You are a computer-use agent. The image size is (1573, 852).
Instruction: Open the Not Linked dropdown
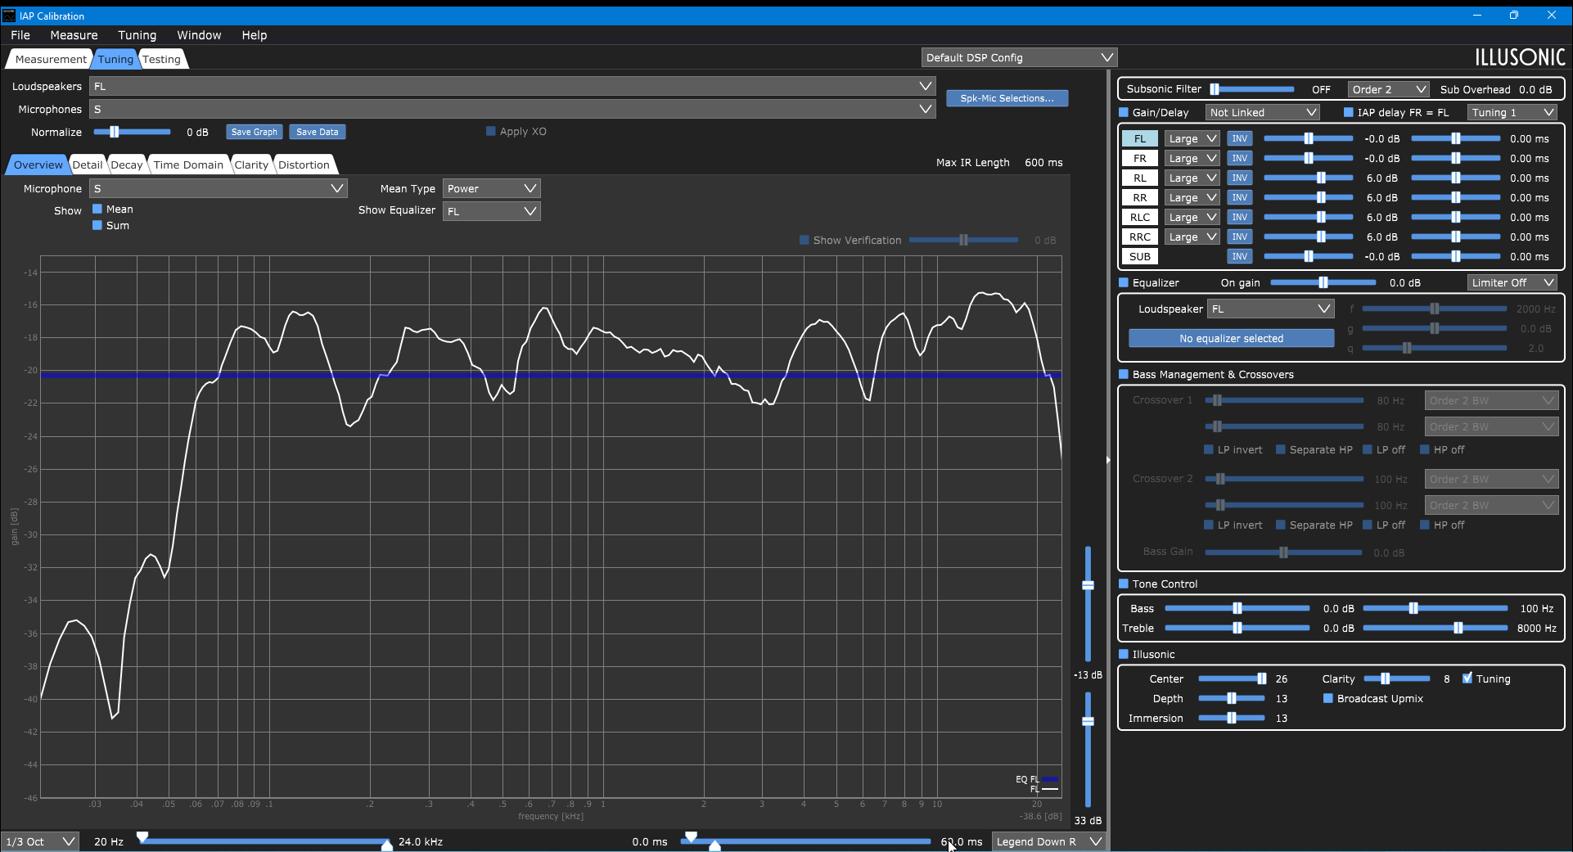pyautogui.click(x=1262, y=112)
